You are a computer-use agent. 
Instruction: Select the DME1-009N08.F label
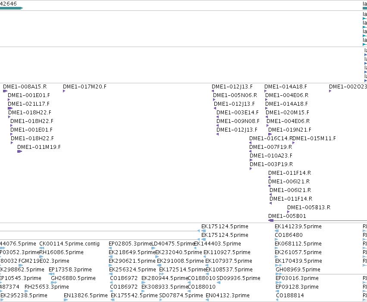tap(238, 121)
